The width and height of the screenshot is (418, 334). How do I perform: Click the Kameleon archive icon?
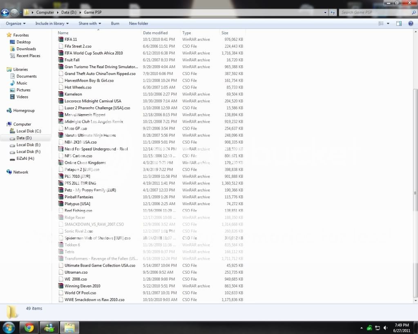pyautogui.click(x=61, y=94)
